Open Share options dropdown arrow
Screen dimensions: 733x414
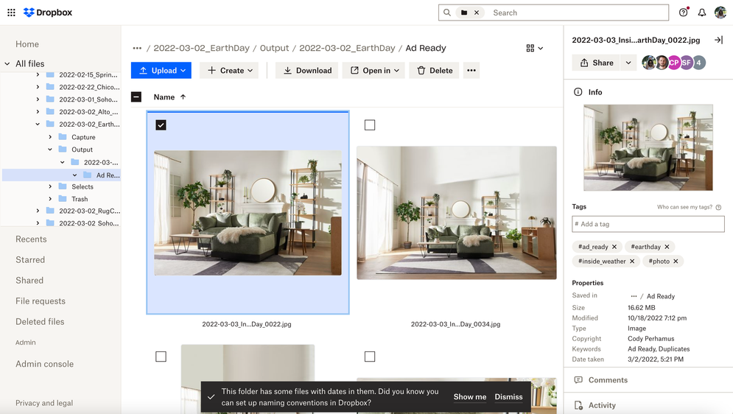pos(628,63)
